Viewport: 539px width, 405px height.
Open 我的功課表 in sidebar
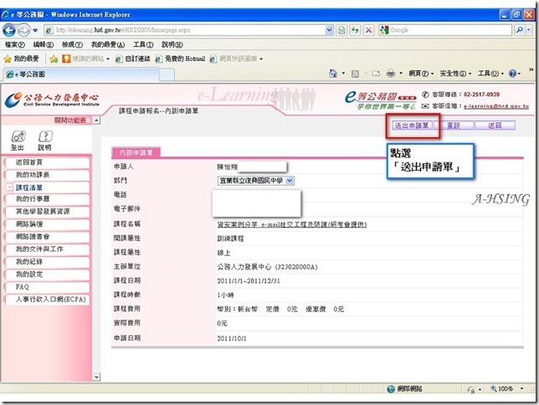pos(48,175)
